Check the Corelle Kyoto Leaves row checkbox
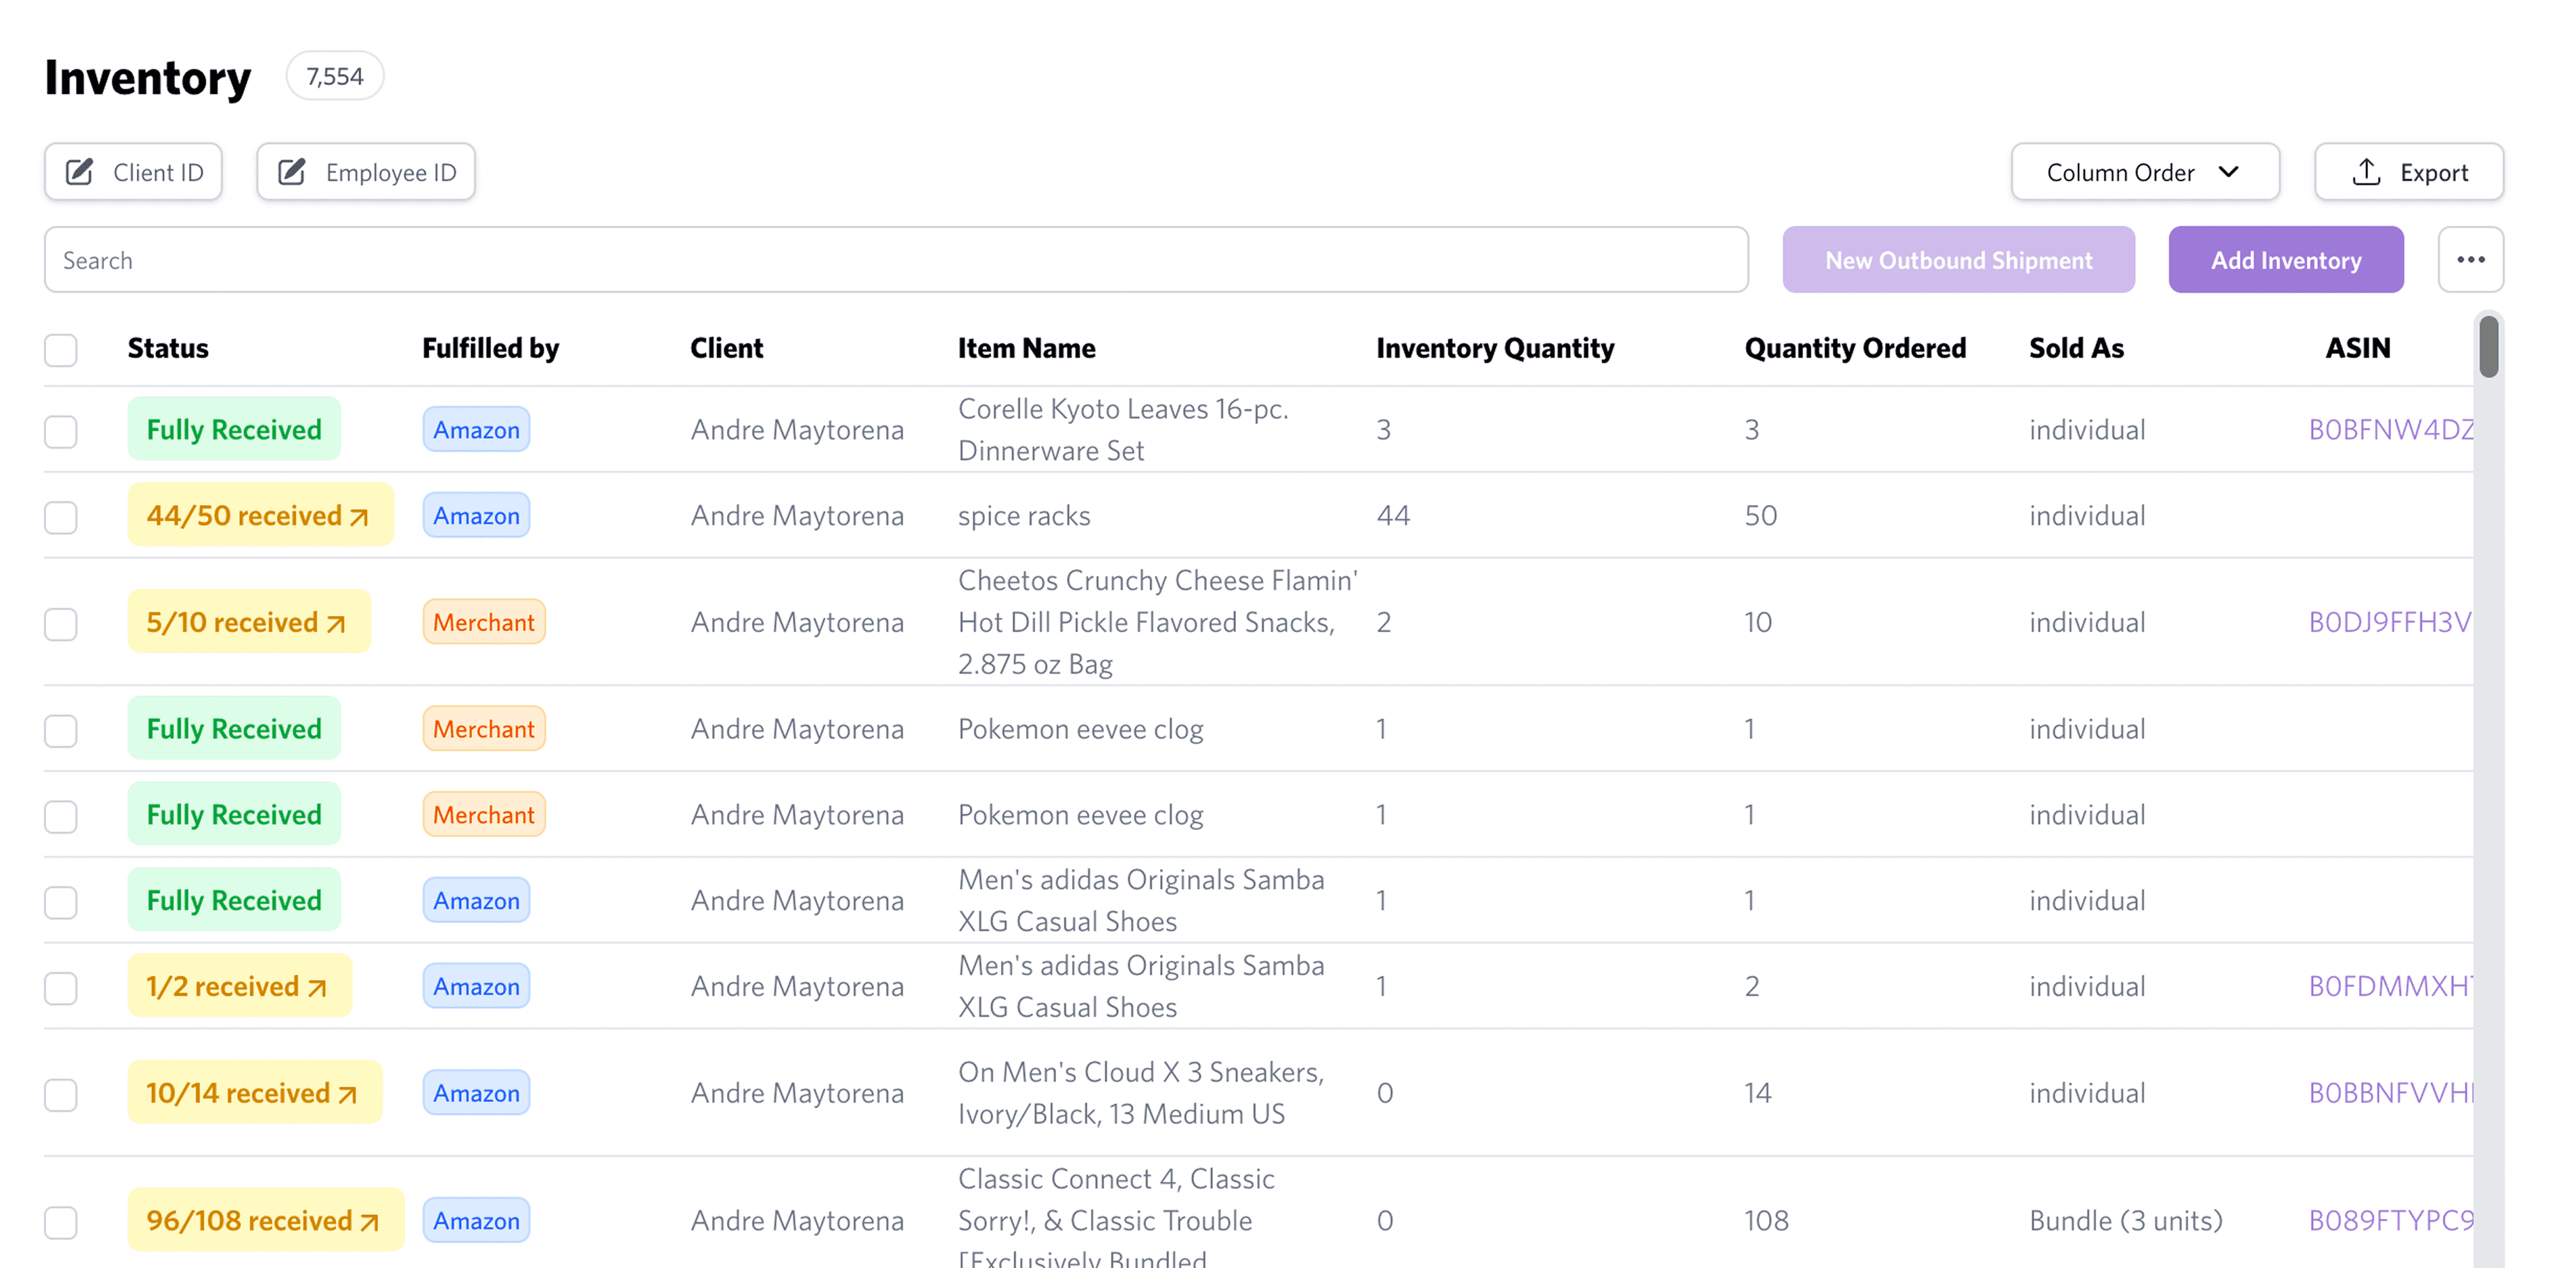 pyautogui.click(x=61, y=431)
